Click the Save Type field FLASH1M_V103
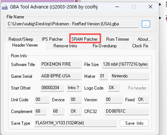167x135 pixels. click(75, 123)
